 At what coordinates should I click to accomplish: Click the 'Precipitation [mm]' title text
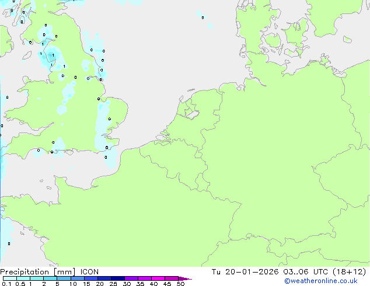click(x=37, y=272)
